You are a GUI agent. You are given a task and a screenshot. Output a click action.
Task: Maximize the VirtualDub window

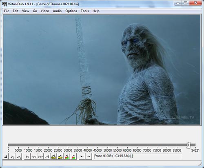pos(186,3)
